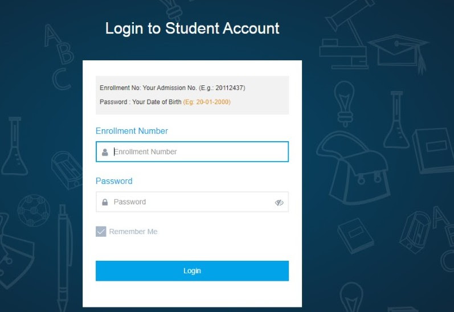The image size is (454, 312).
Task: Click the graduation cap background icon
Action: (x=399, y=53)
